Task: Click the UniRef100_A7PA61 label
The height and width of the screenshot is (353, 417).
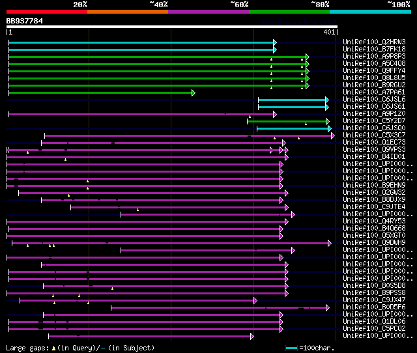Action: coord(374,92)
